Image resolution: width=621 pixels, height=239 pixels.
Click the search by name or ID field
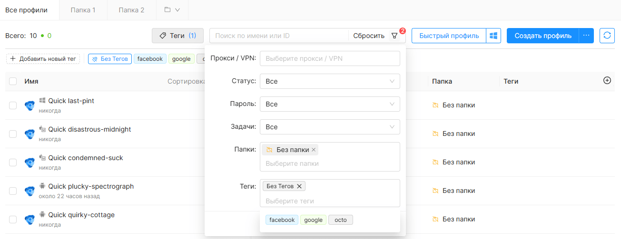click(279, 36)
